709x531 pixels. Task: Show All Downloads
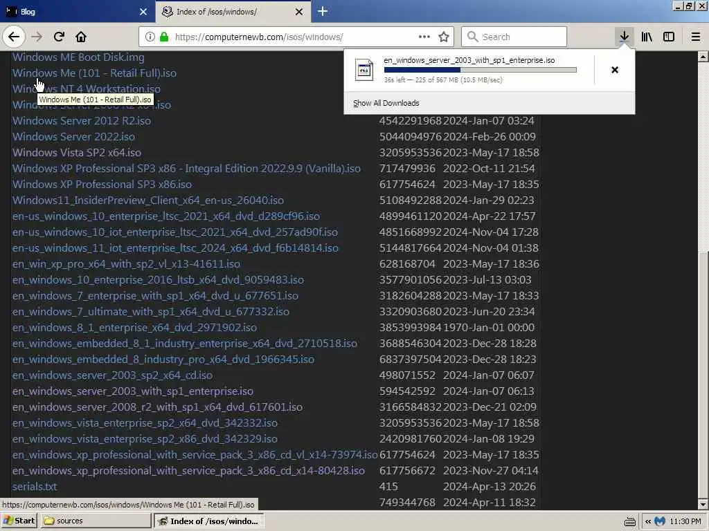point(386,103)
